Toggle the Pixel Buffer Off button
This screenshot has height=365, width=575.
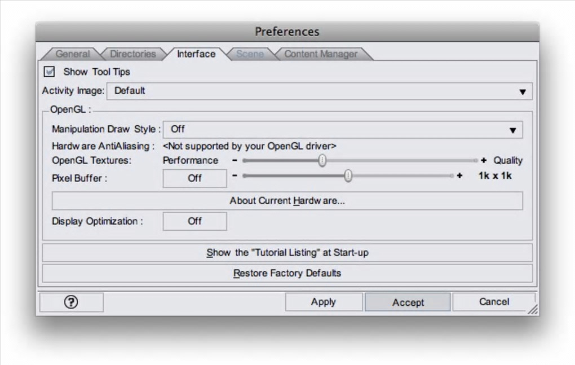(x=194, y=178)
